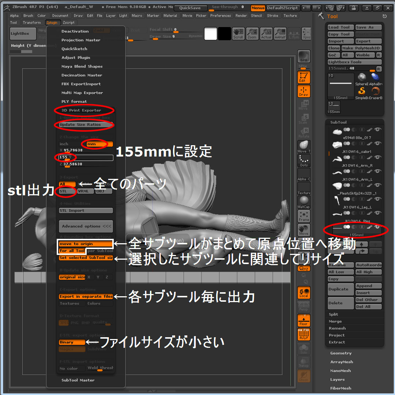Screen dimensions: 395x395
Task: Collapse the 3D Print Exporter section
Action: 81,110
